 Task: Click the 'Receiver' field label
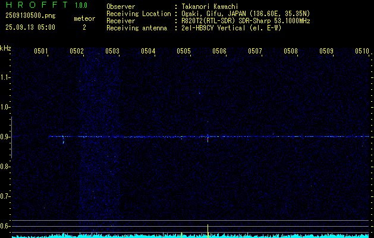pyautogui.click(x=121, y=21)
